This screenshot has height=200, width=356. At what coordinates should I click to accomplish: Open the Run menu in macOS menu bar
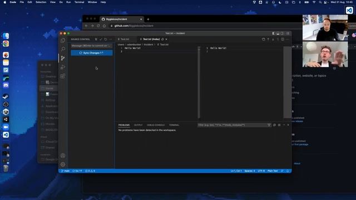point(68,2)
